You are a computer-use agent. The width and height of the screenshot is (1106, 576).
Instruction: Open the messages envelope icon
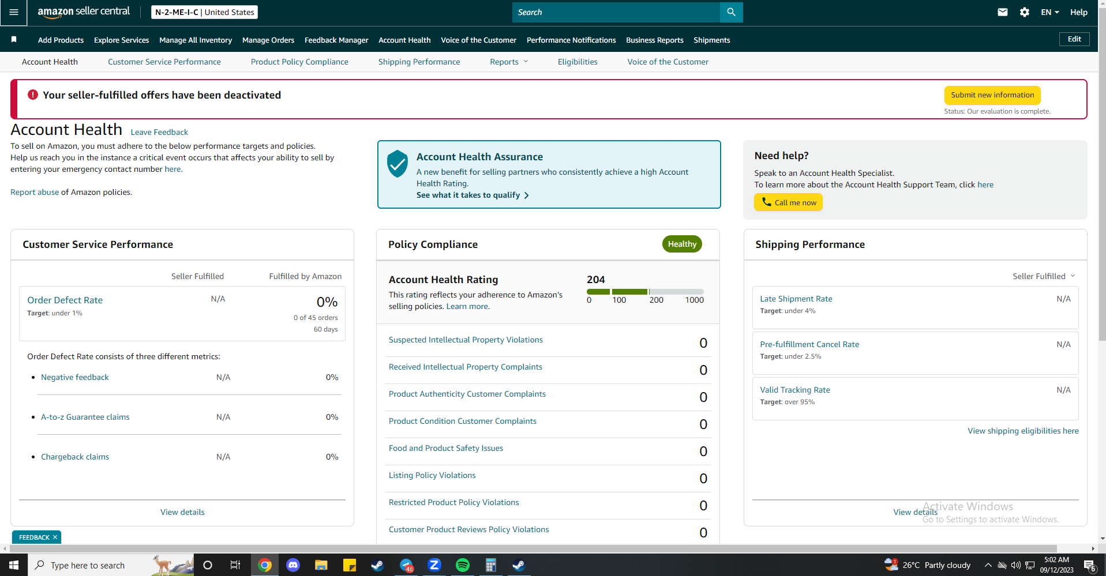pyautogui.click(x=1003, y=12)
